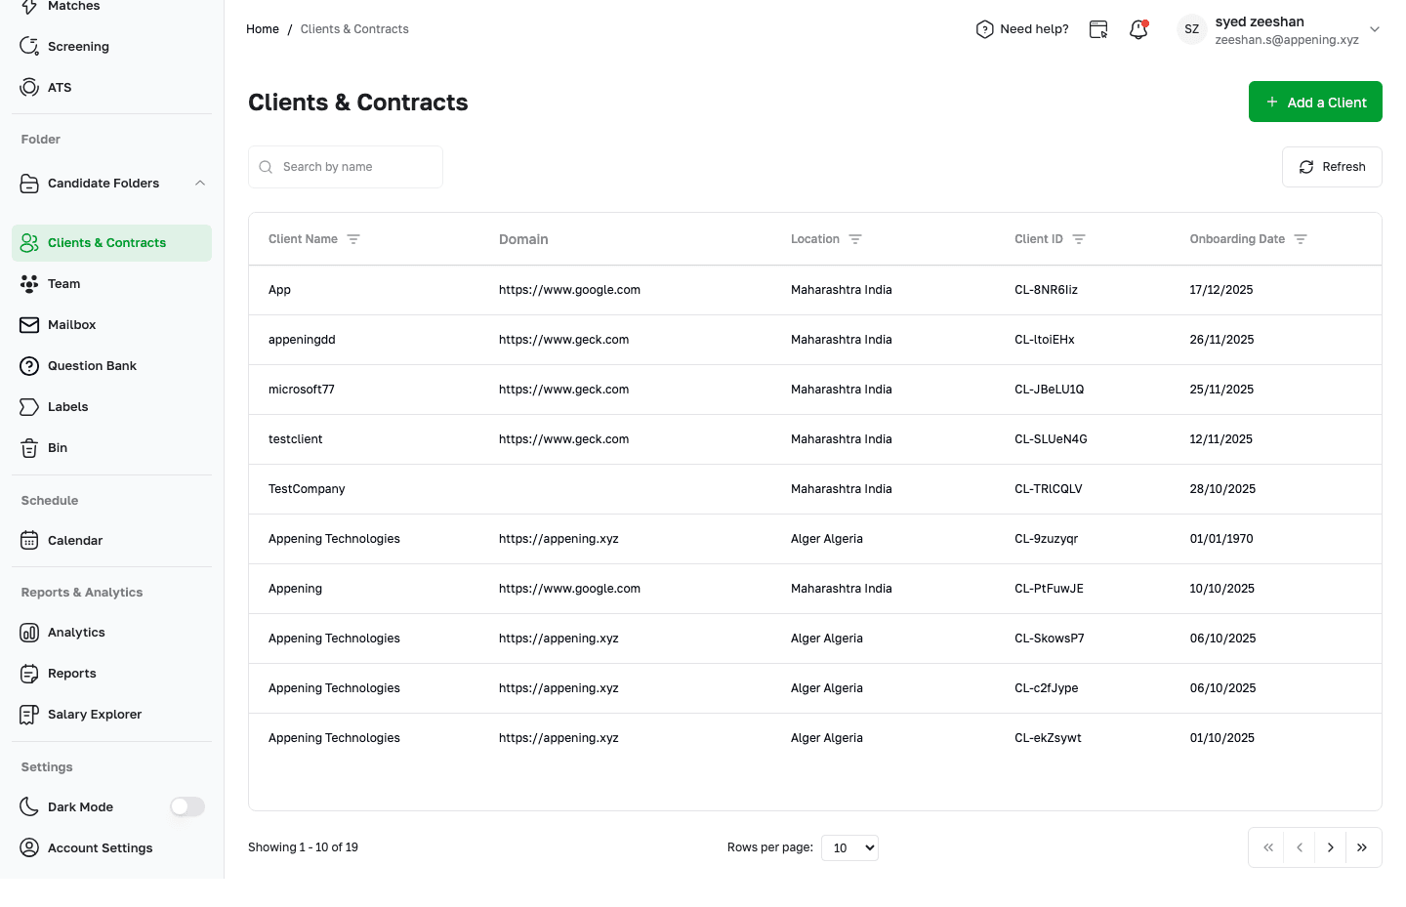1406x907 pixels.
Task: Go to the next page
Action: click(x=1330, y=847)
